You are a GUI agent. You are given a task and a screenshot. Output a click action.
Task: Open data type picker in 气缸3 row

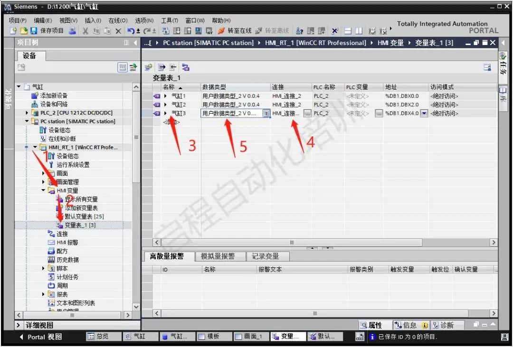coord(266,113)
